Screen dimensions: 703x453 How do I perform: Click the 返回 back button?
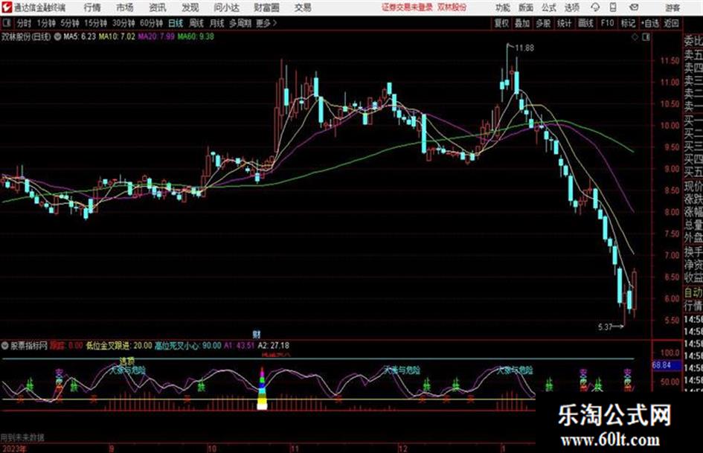coord(671,23)
